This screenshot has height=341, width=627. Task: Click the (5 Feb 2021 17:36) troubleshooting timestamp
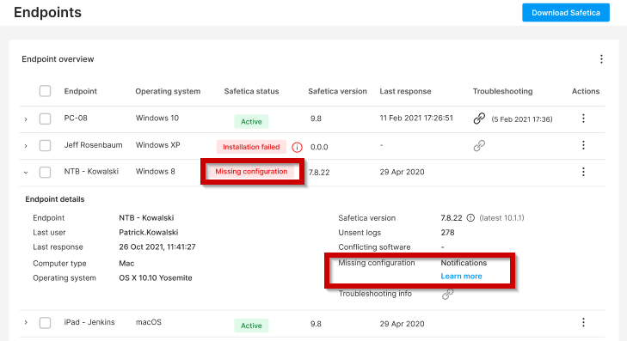522,119
